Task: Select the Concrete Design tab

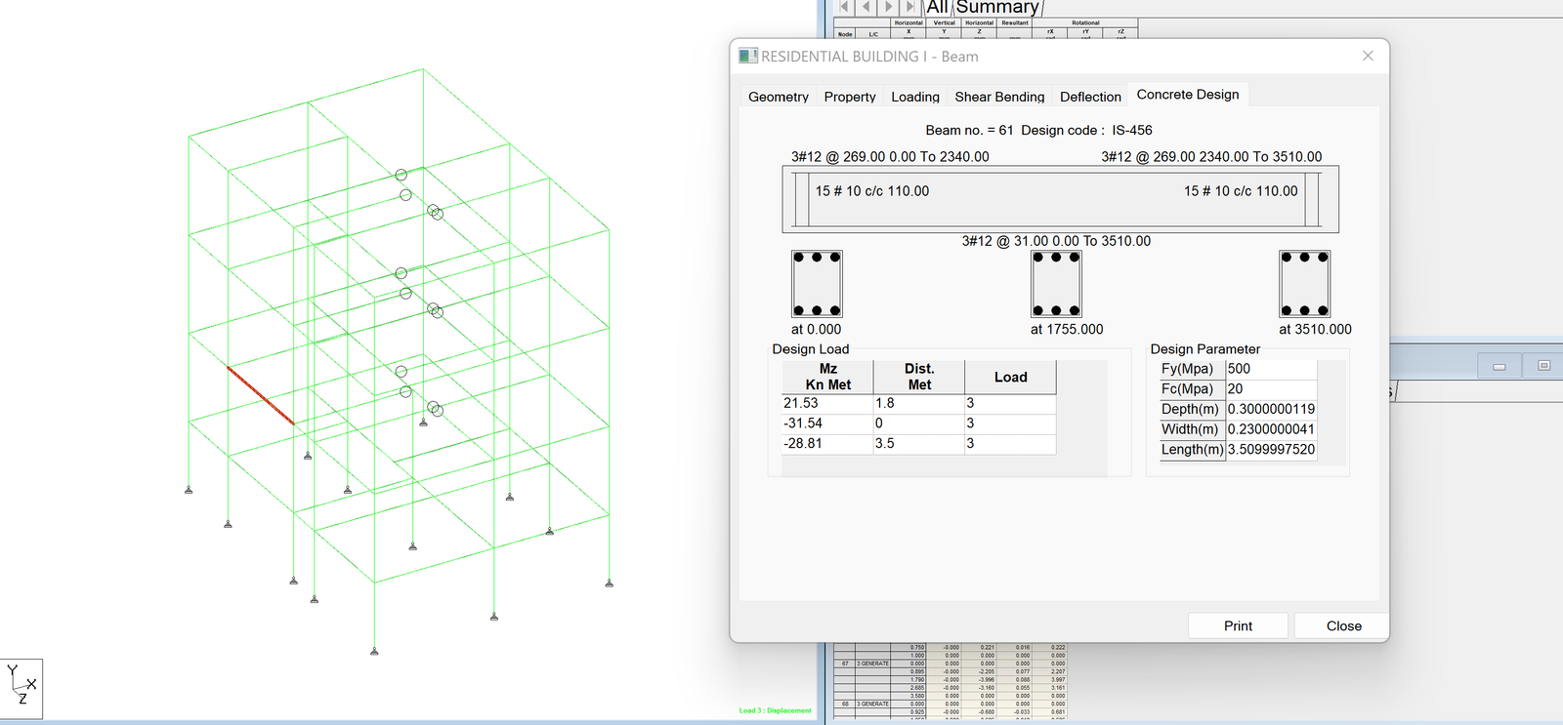Action: click(x=1188, y=95)
